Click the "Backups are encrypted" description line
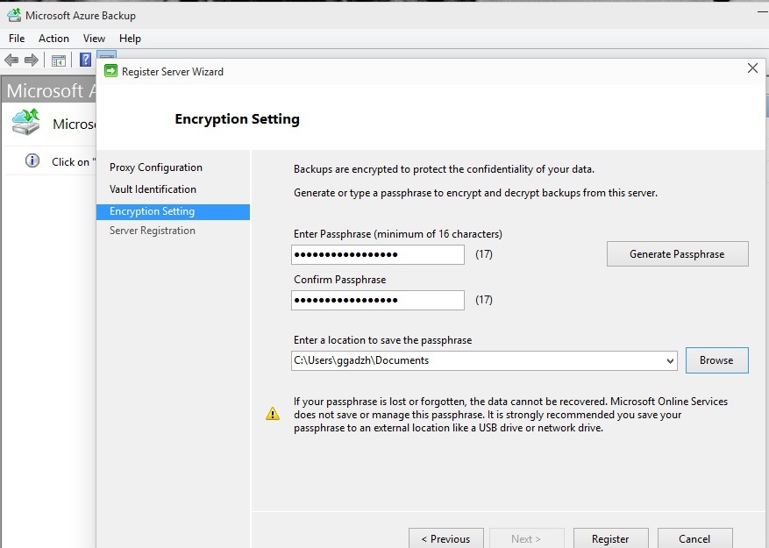The width and height of the screenshot is (769, 548). (x=444, y=169)
